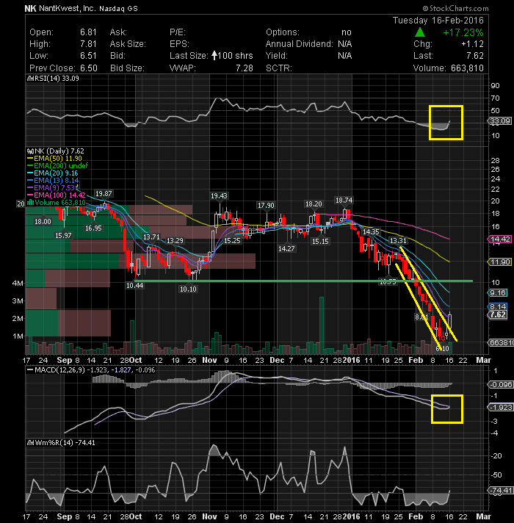Click the header Volume value 663,810
Screen dimensions: 514x523
(467, 68)
